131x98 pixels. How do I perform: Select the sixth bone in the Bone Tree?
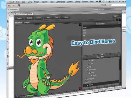[94, 75]
